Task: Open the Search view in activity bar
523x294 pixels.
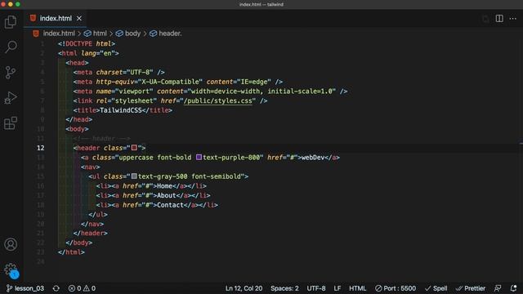Action: tap(11, 47)
